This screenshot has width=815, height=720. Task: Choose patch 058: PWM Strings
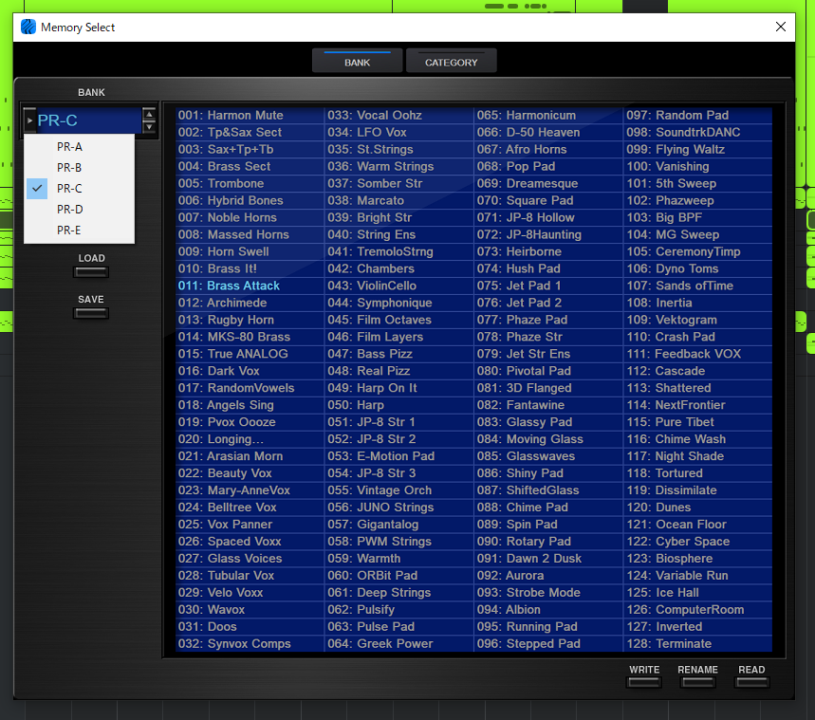point(399,542)
